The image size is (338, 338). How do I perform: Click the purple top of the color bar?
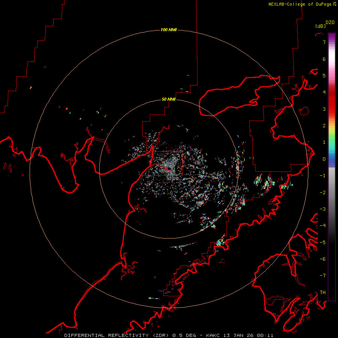pyautogui.click(x=332, y=37)
